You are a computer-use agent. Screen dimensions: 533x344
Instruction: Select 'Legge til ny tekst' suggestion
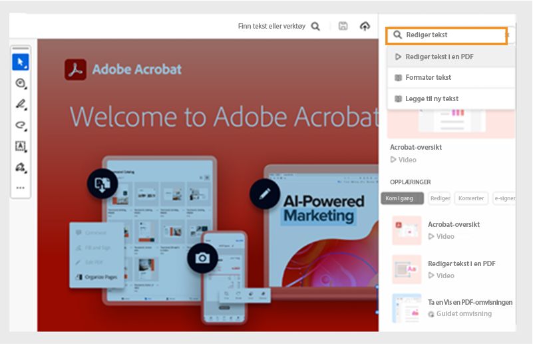tap(431, 98)
